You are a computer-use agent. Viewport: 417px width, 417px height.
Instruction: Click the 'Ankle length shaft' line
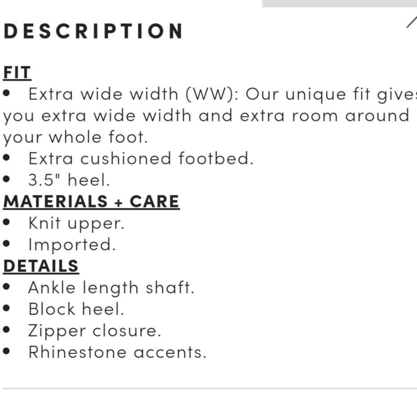[111, 288]
